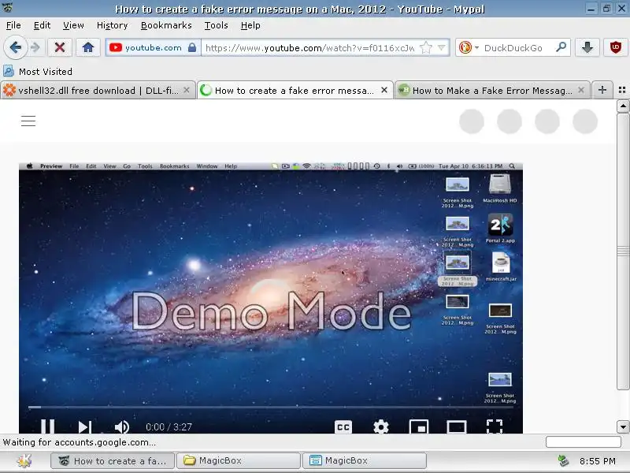Run search with magnifier icon
Viewport: 630px width, 473px height.
pyautogui.click(x=561, y=47)
